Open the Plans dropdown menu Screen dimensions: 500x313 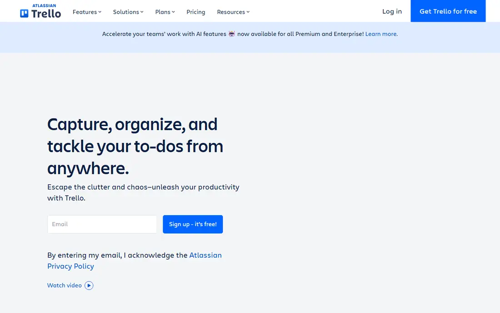(x=165, y=12)
